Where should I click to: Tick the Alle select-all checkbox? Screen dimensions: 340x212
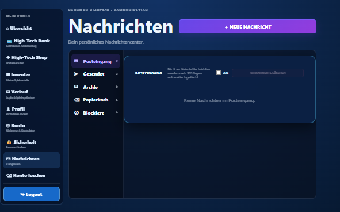(219, 73)
